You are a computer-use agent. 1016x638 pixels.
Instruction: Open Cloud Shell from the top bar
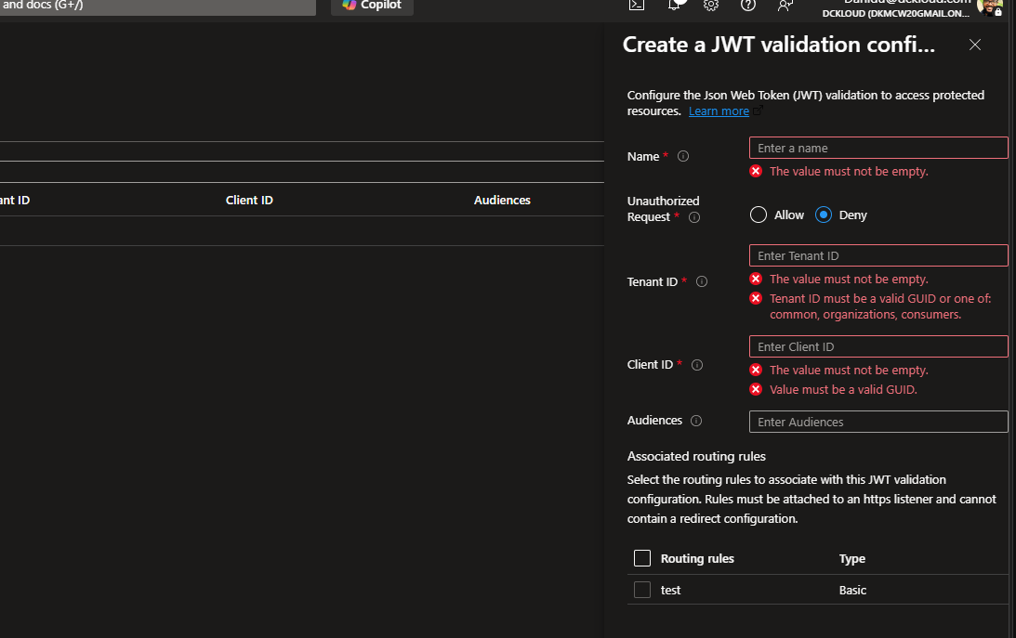(637, 5)
